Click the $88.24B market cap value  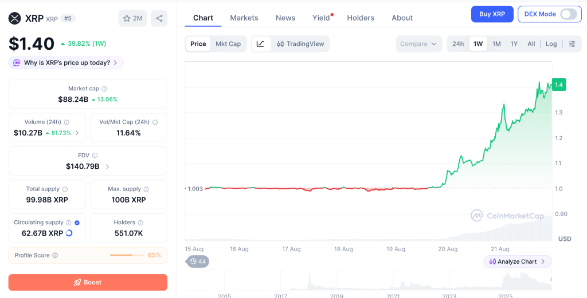(x=73, y=100)
